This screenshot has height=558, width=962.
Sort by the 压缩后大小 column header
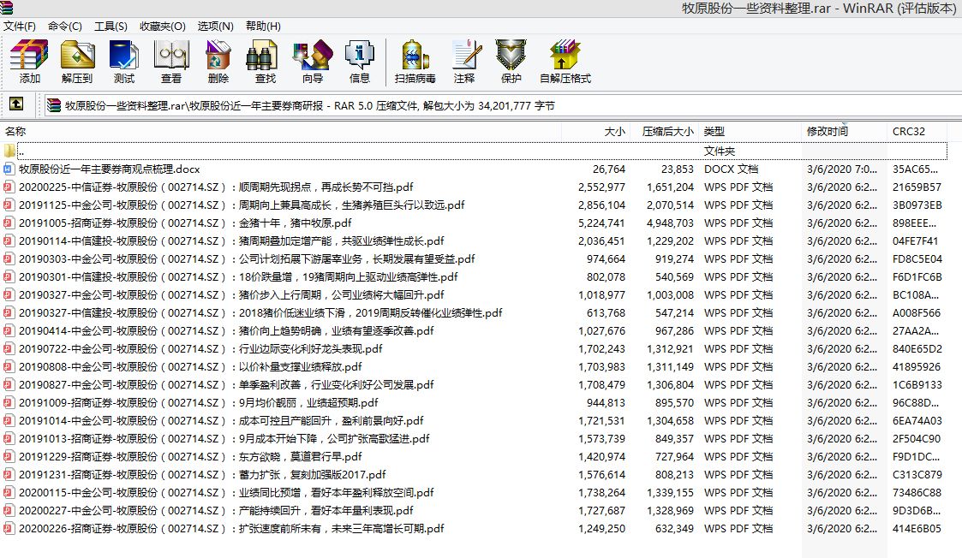[665, 131]
